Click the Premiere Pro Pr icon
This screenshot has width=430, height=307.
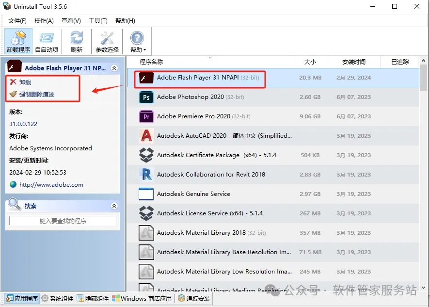[x=146, y=116]
